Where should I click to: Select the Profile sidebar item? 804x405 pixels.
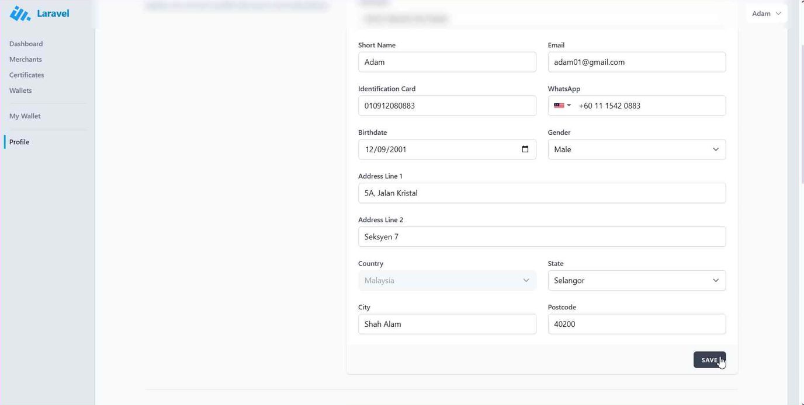[19, 142]
